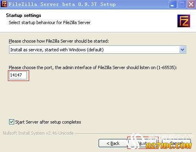Minimize the Setup window
The width and height of the screenshot is (196, 152).
coord(173,4)
